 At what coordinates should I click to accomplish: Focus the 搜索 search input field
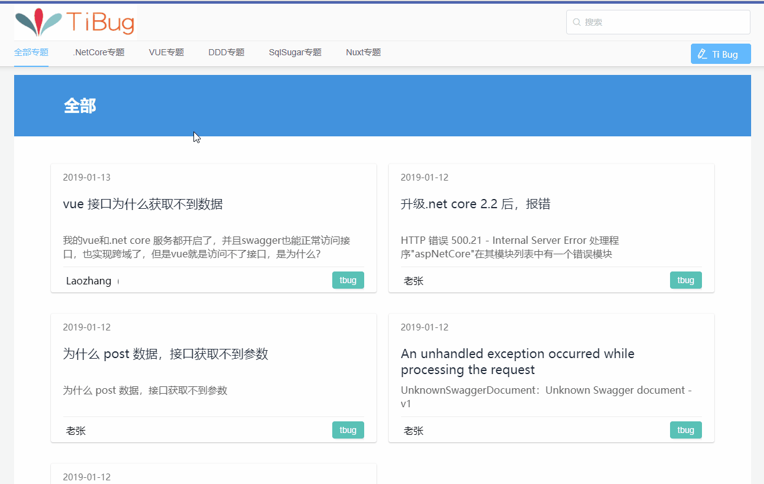[658, 22]
